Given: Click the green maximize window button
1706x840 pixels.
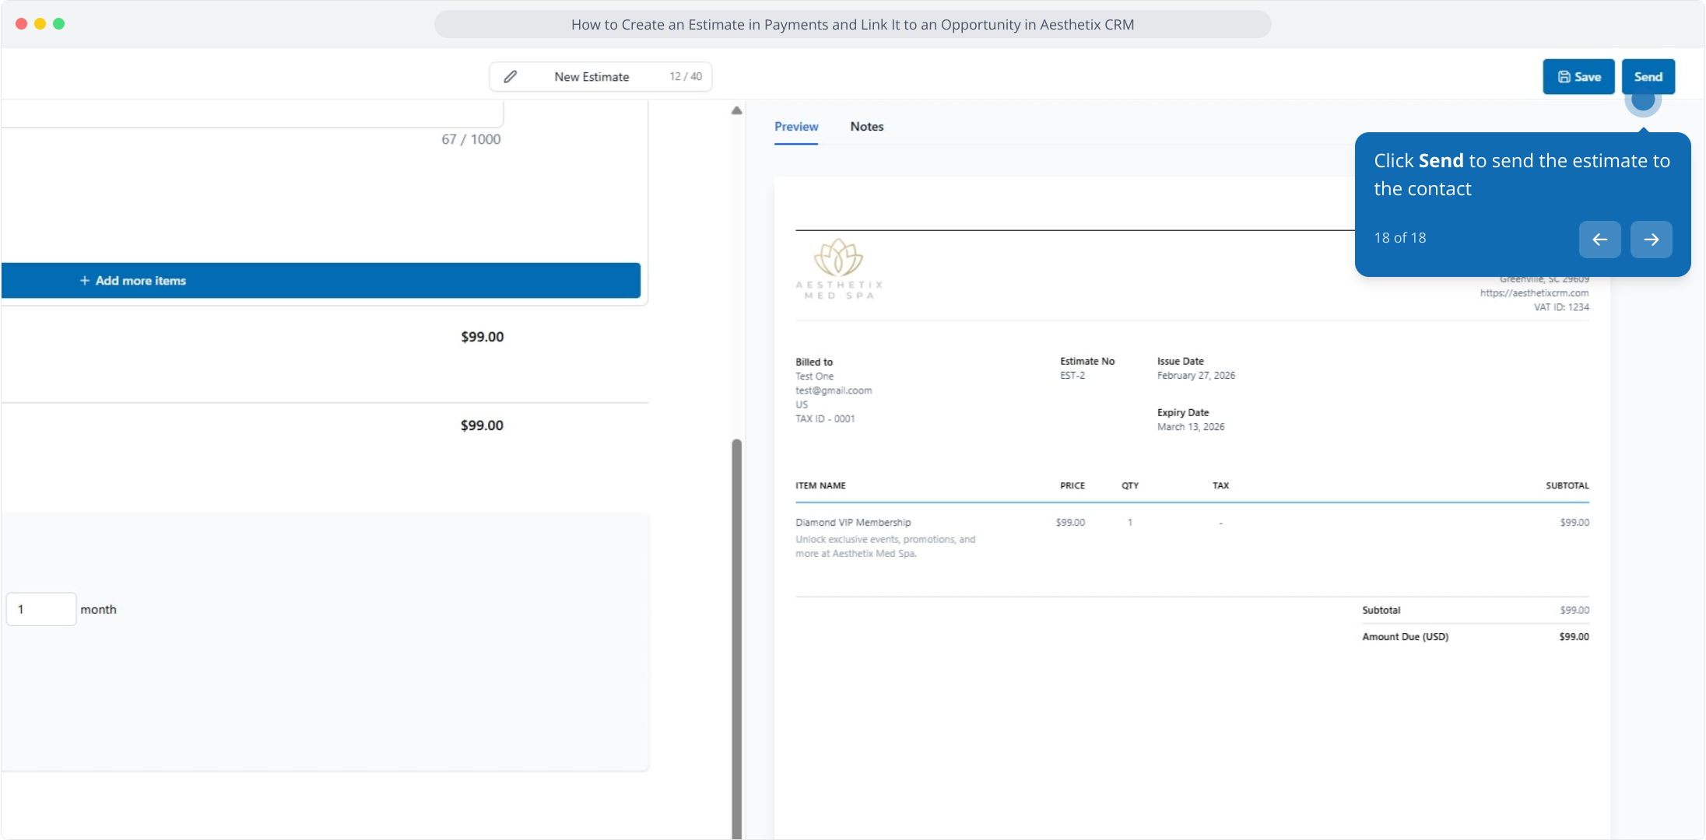Looking at the screenshot, I should pos(58,24).
